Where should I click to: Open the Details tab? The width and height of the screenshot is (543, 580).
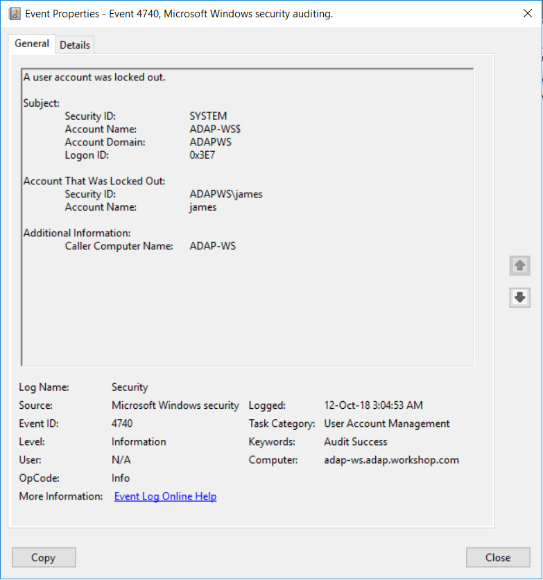(x=75, y=45)
